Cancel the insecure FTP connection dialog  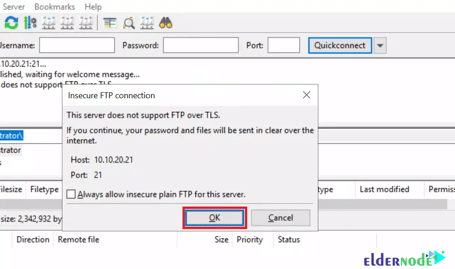(281, 218)
